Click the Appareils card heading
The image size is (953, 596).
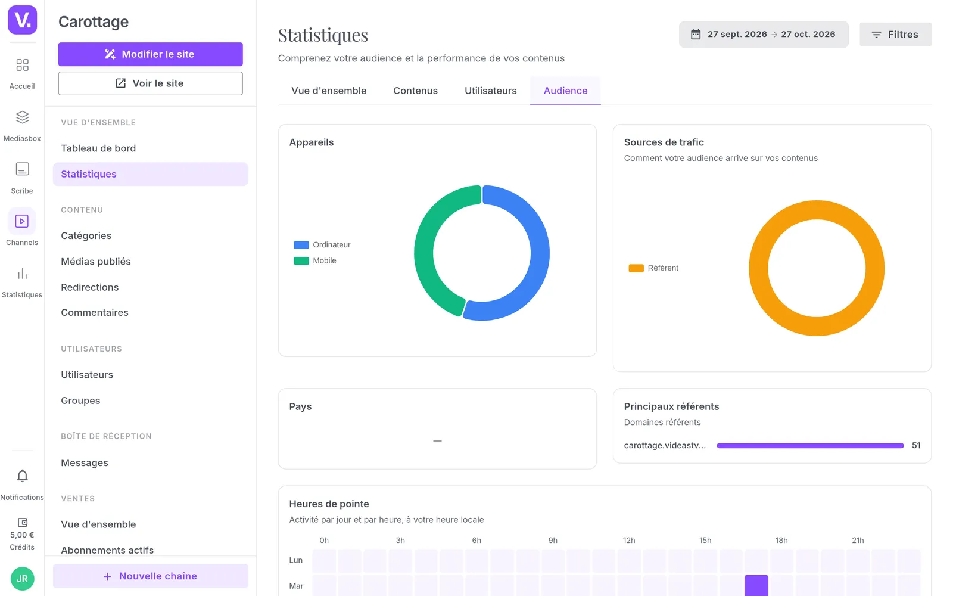[312, 142]
